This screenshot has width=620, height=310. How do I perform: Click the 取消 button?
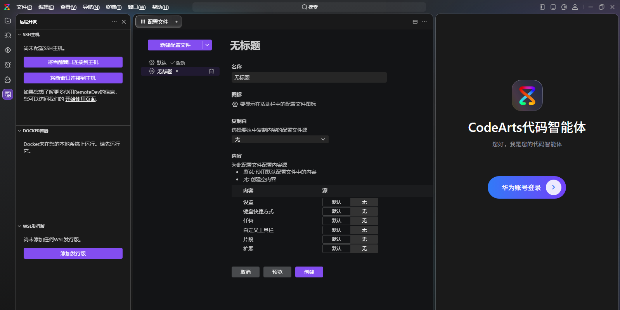[x=246, y=272]
